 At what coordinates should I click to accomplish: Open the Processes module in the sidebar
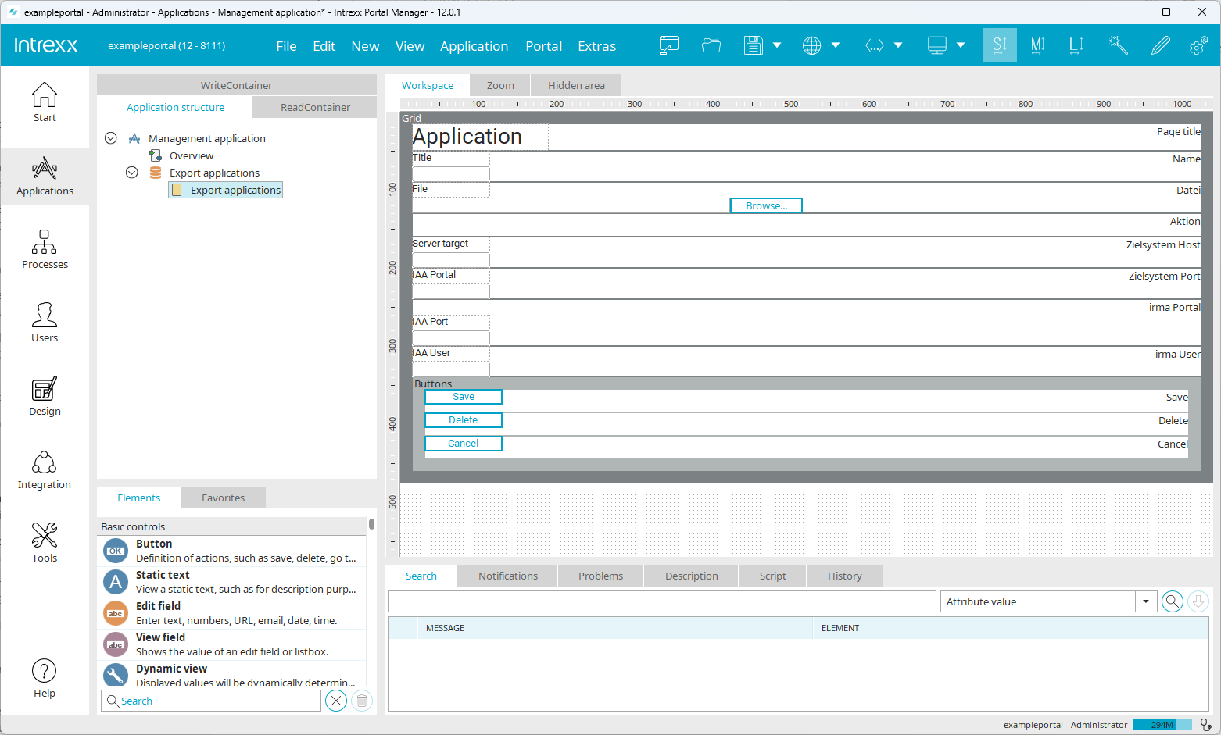(45, 249)
